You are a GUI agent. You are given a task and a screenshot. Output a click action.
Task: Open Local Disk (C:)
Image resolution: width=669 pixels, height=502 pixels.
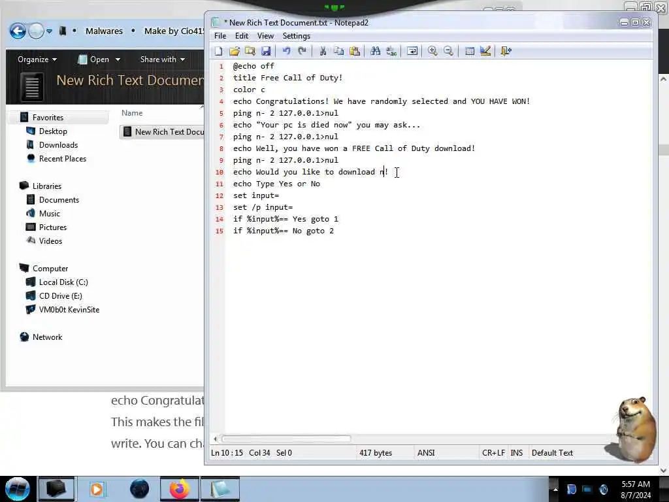click(x=63, y=282)
